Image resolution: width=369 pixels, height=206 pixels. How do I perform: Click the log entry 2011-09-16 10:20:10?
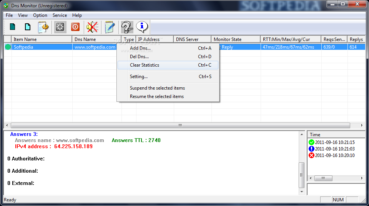coord(335,155)
